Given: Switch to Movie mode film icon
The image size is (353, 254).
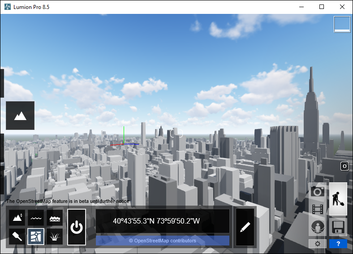Looking at the screenshot, I should [x=318, y=209].
